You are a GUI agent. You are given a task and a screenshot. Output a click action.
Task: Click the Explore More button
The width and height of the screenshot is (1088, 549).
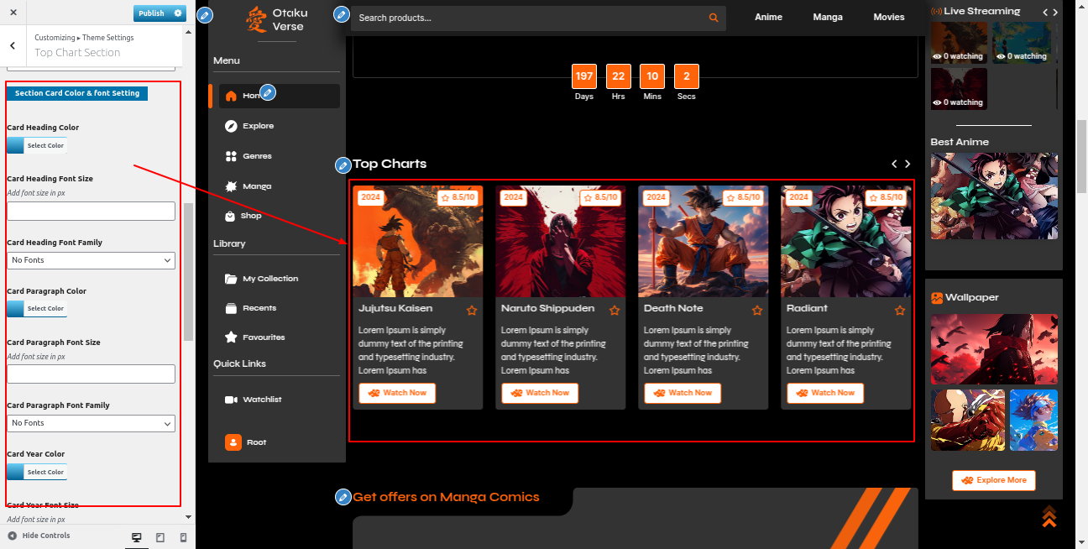(x=993, y=480)
